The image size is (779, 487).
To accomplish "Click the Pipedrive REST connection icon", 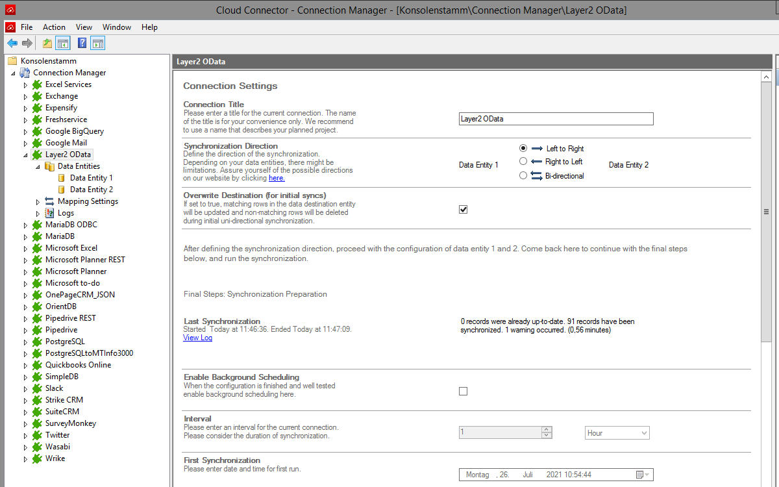I will coord(37,318).
